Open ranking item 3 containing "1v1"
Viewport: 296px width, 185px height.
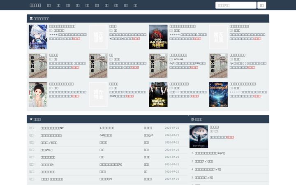click(203, 162)
